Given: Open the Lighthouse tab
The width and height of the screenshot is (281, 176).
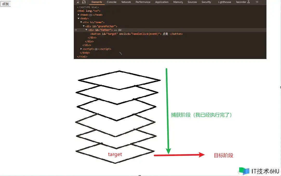Looking at the screenshot, I should coord(224,2).
